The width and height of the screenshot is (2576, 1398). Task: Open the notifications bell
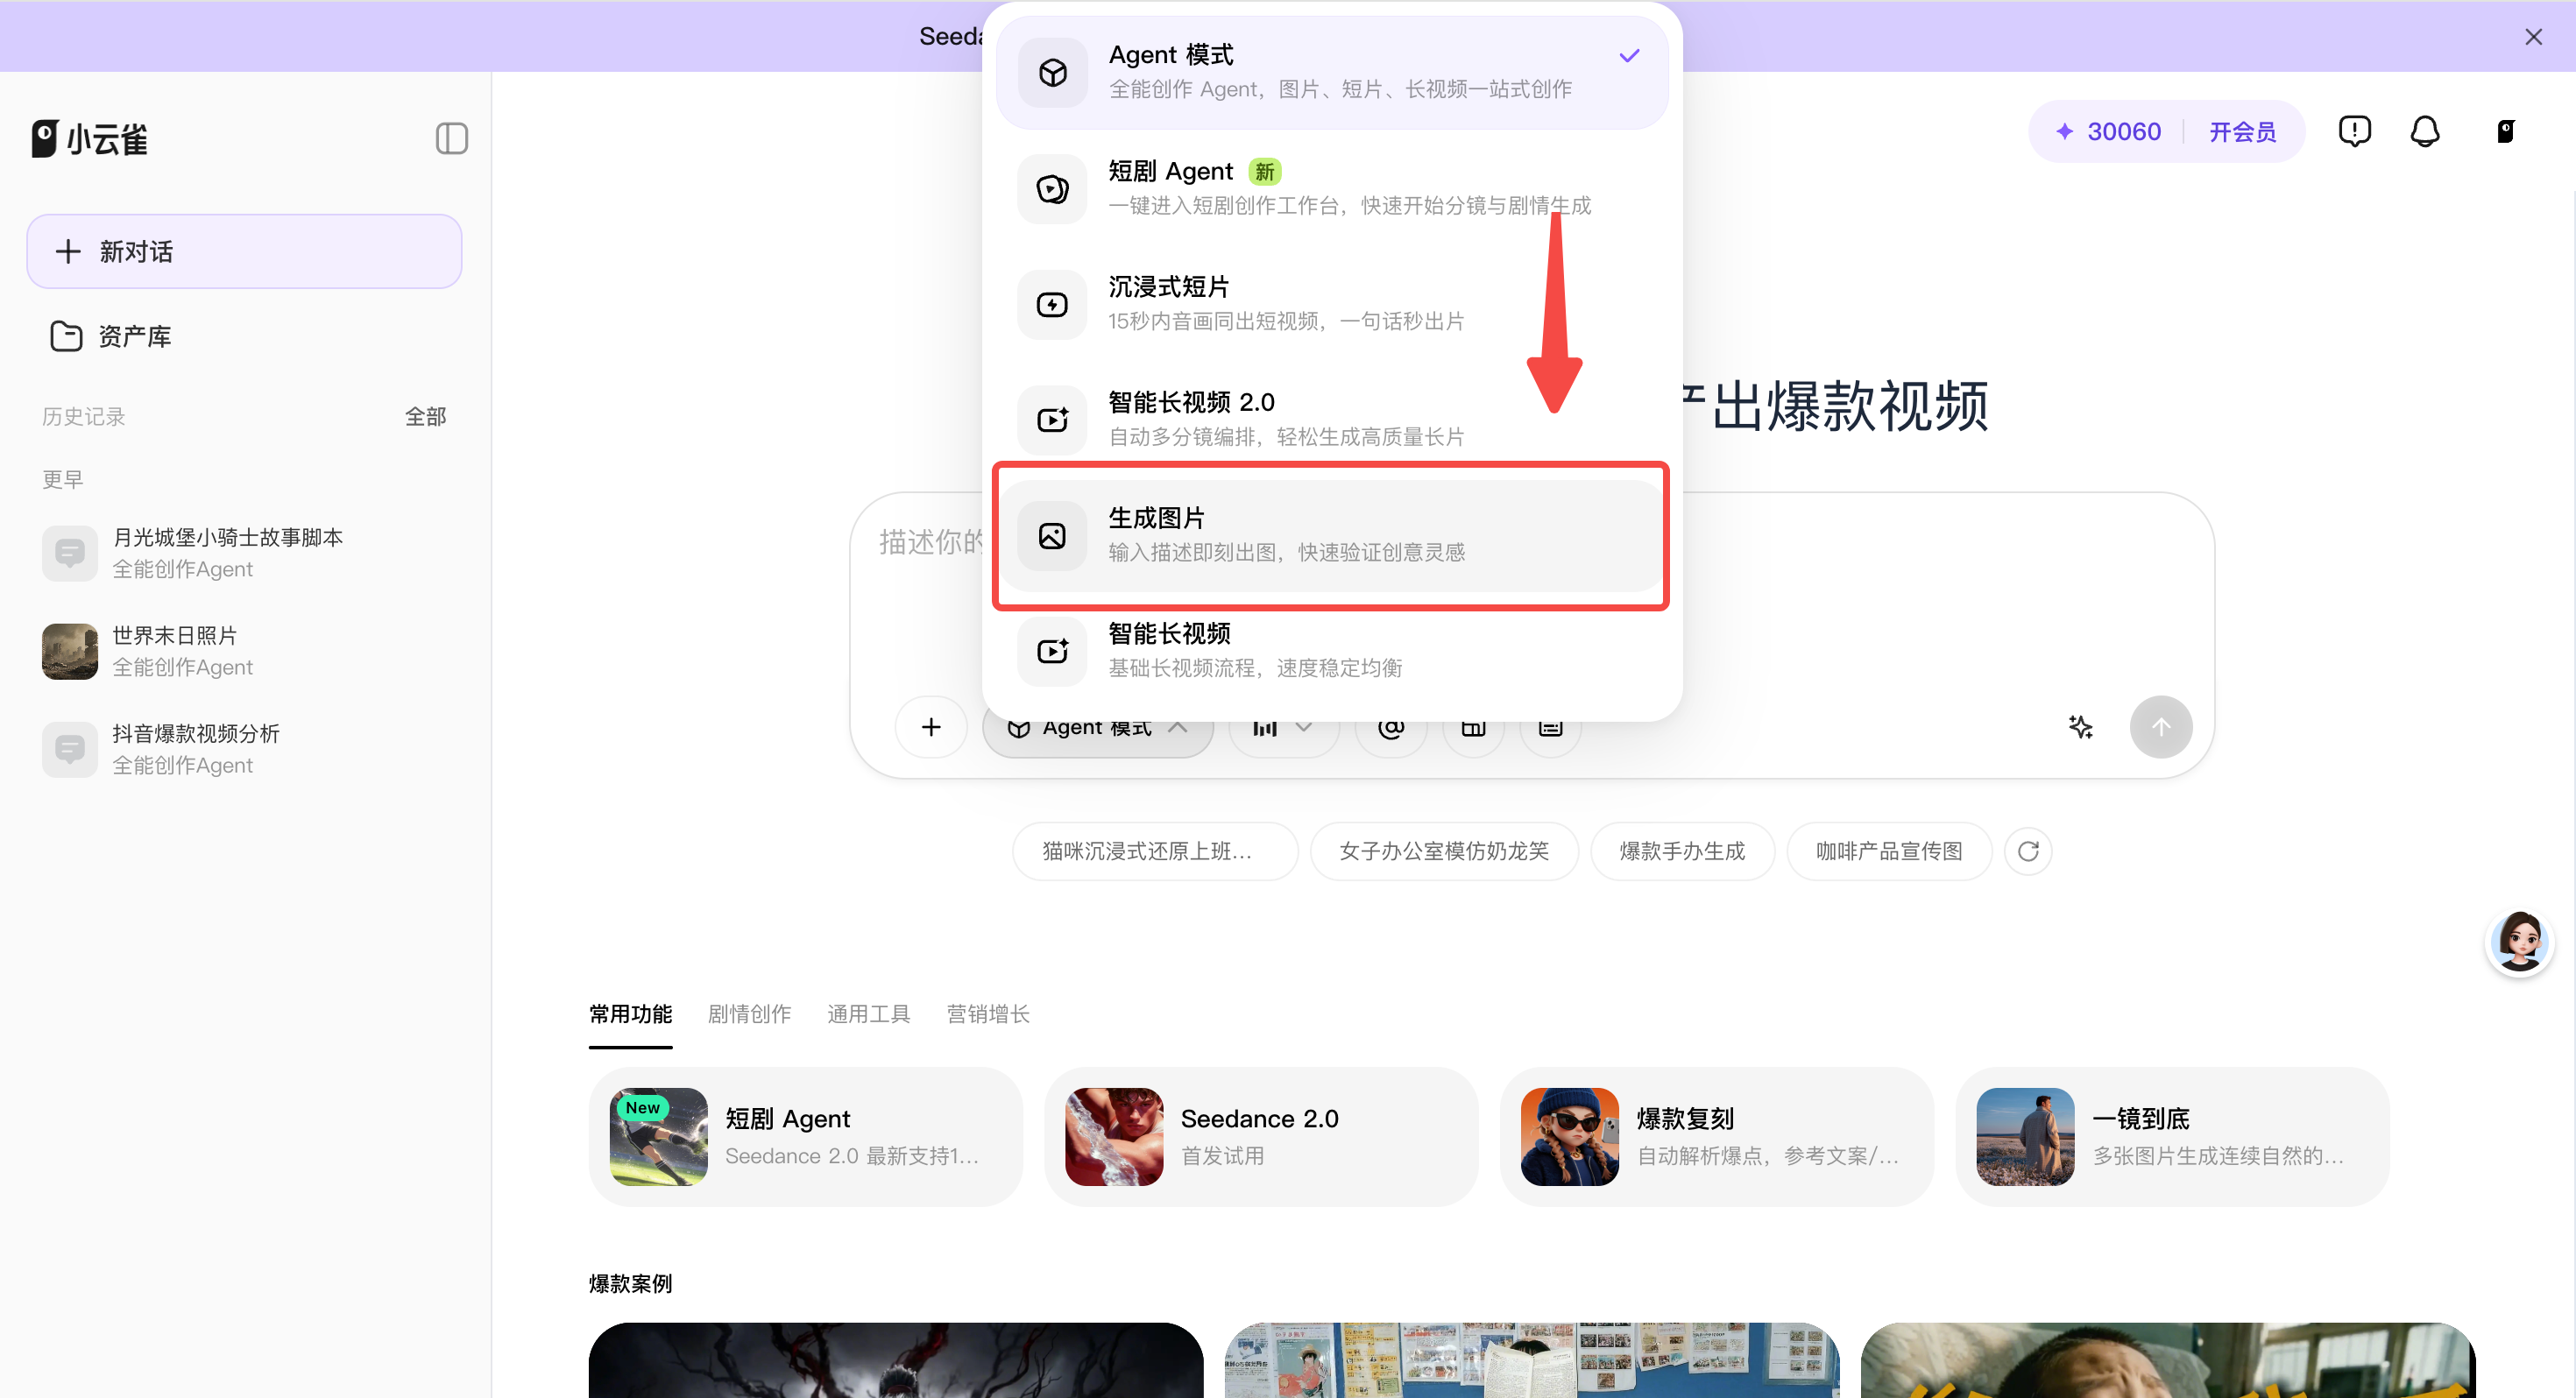(2424, 131)
